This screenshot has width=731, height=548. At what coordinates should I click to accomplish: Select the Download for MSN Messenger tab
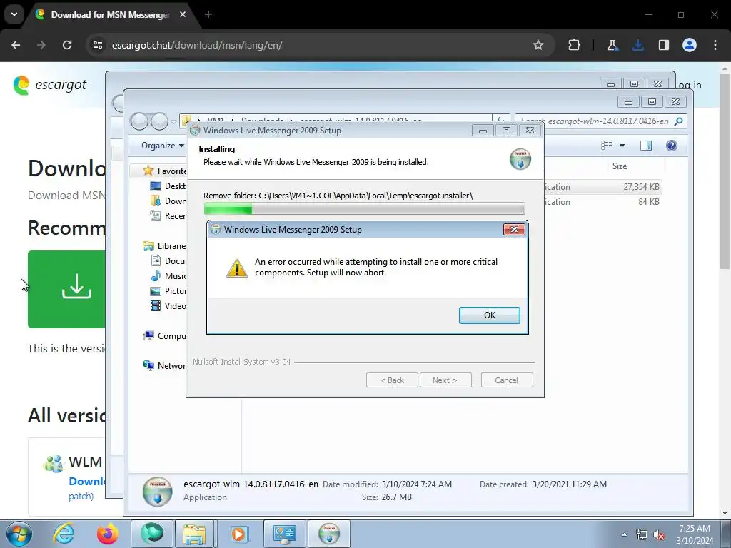(x=111, y=14)
